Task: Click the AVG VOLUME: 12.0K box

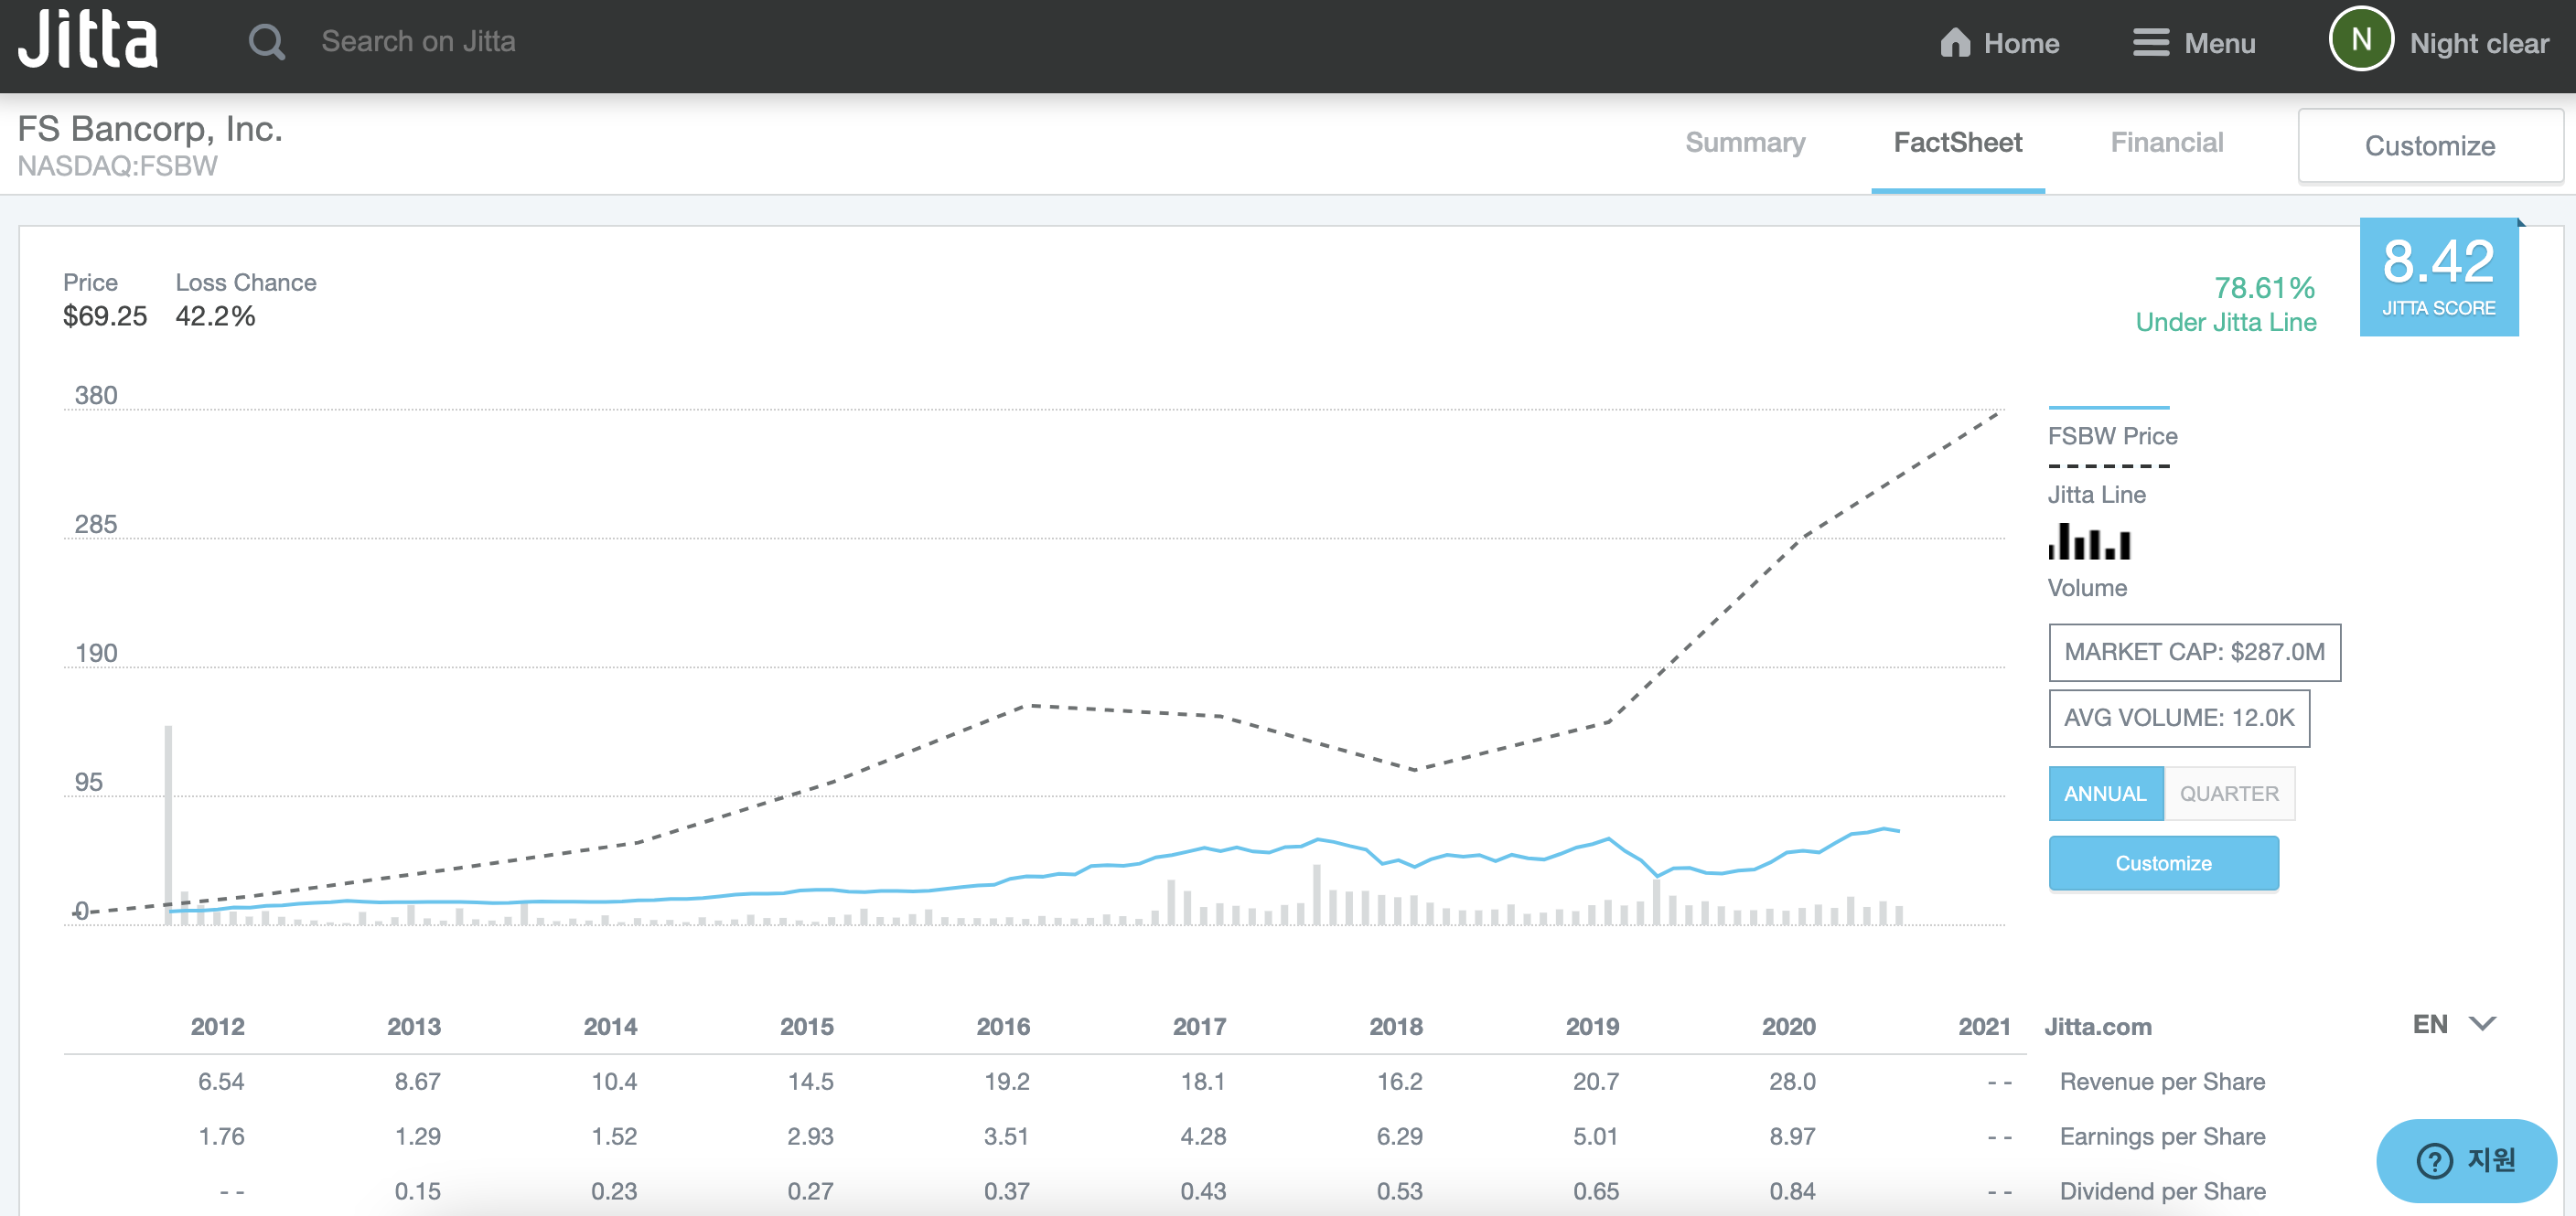Action: [x=2179, y=719]
